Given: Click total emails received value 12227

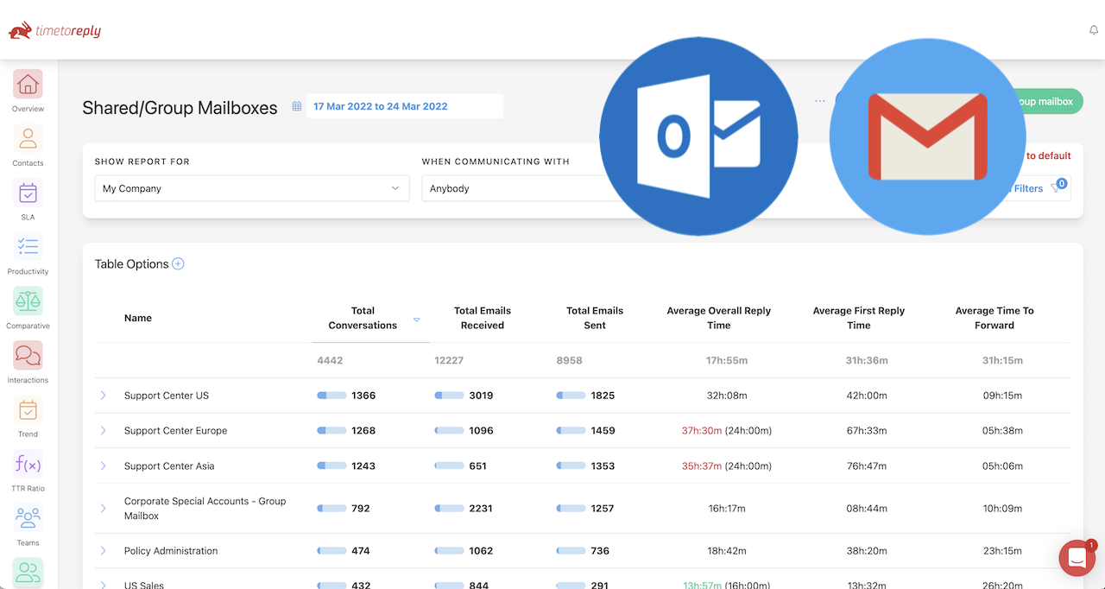Looking at the screenshot, I should (x=449, y=360).
